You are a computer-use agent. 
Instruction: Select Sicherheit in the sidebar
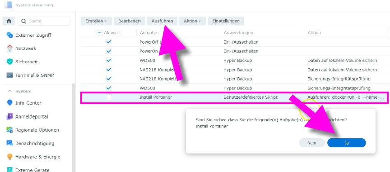[27, 62]
